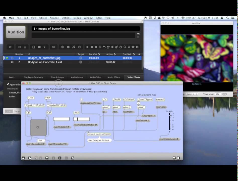Add a Load cue with circle icon
The height and width of the screenshot is (181, 238).
[100, 47]
